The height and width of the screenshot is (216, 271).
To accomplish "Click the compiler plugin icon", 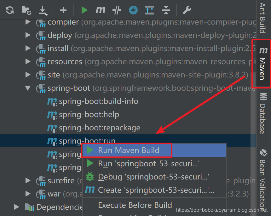I will pos(41,23).
